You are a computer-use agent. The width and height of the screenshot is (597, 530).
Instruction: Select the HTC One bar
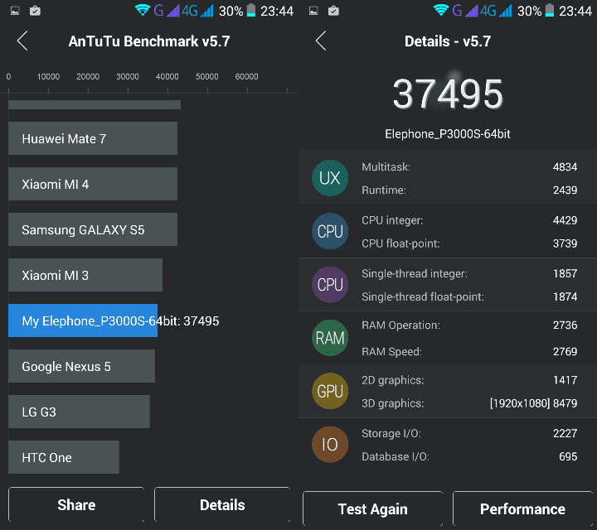pos(64,457)
